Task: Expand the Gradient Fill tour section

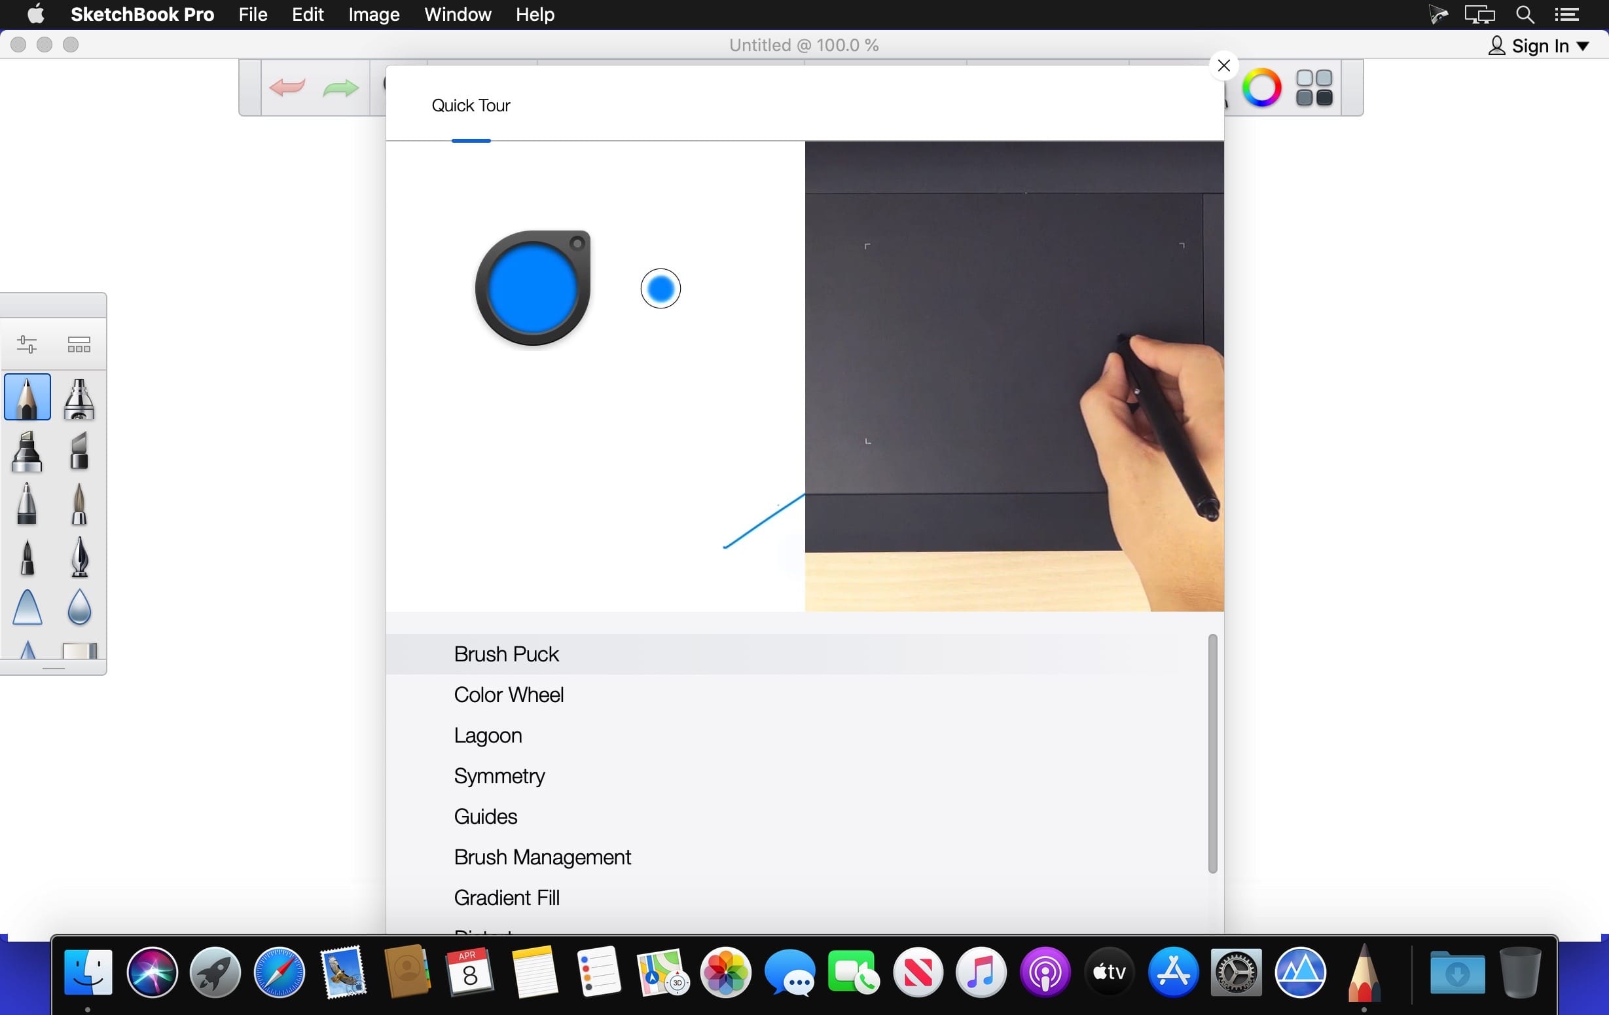Action: (506, 897)
